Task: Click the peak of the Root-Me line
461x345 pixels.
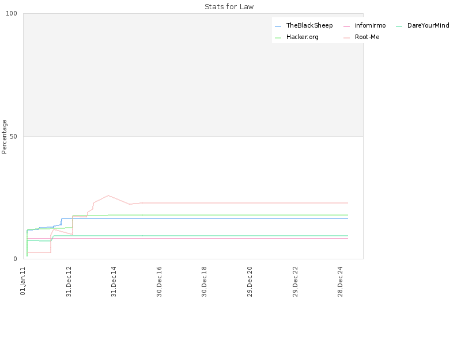Action: (x=108, y=195)
